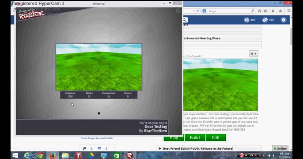
Task: Open File Explorer from the taskbar
Action: 65,155
